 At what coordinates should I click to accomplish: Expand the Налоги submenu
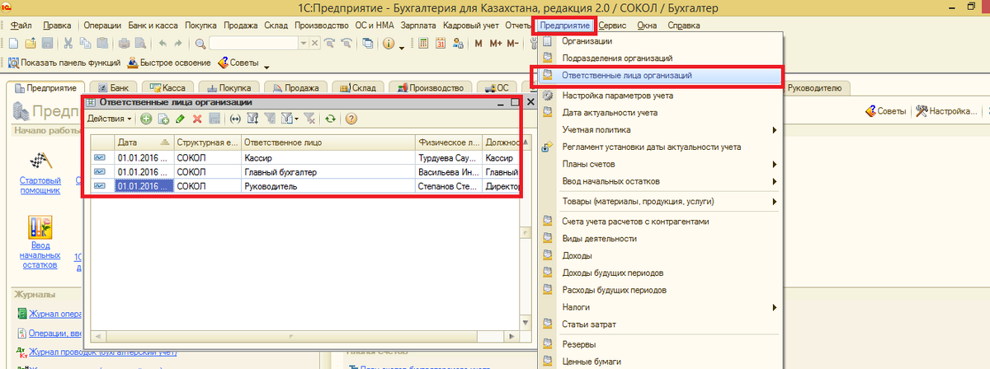click(774, 307)
